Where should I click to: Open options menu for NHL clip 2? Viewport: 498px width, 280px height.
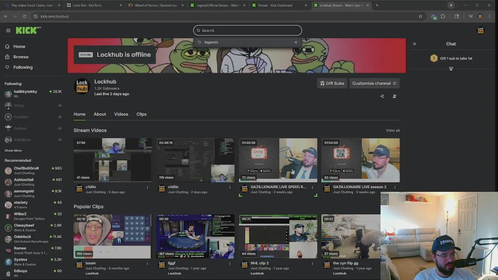point(312,264)
